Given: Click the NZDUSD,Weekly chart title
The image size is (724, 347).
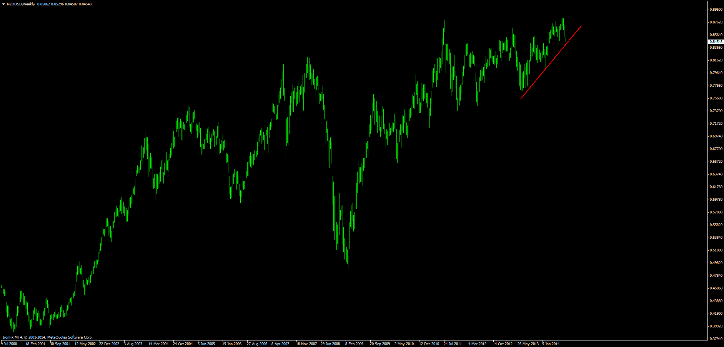Looking at the screenshot, I should click(x=21, y=4).
